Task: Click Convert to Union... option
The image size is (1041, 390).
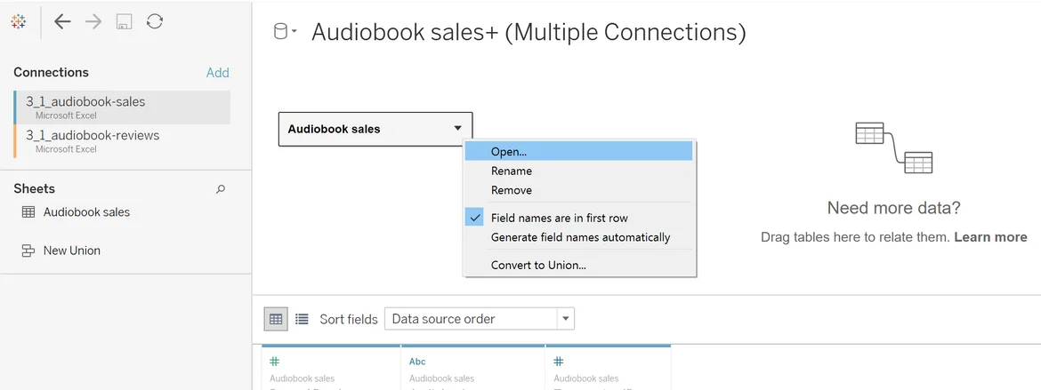Action: coord(538,265)
